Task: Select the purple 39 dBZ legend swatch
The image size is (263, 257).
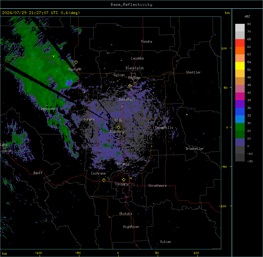Action: tap(240, 104)
